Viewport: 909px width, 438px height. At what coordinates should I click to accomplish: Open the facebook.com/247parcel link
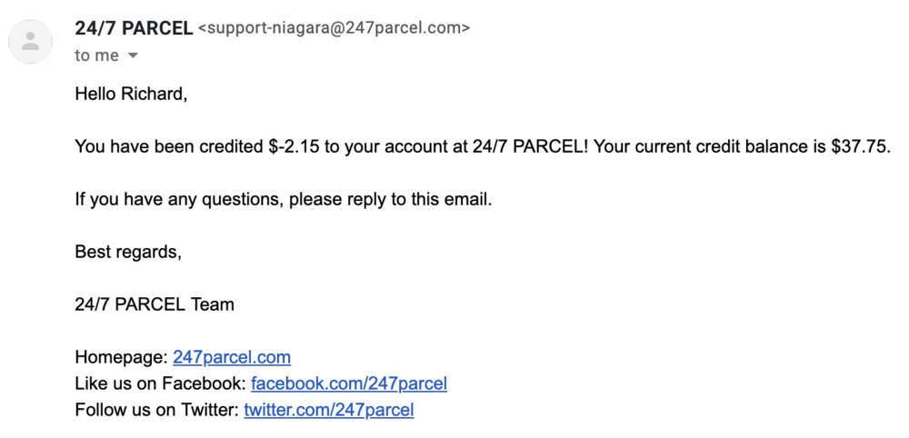[349, 383]
